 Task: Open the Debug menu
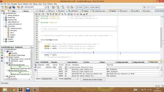35,4
